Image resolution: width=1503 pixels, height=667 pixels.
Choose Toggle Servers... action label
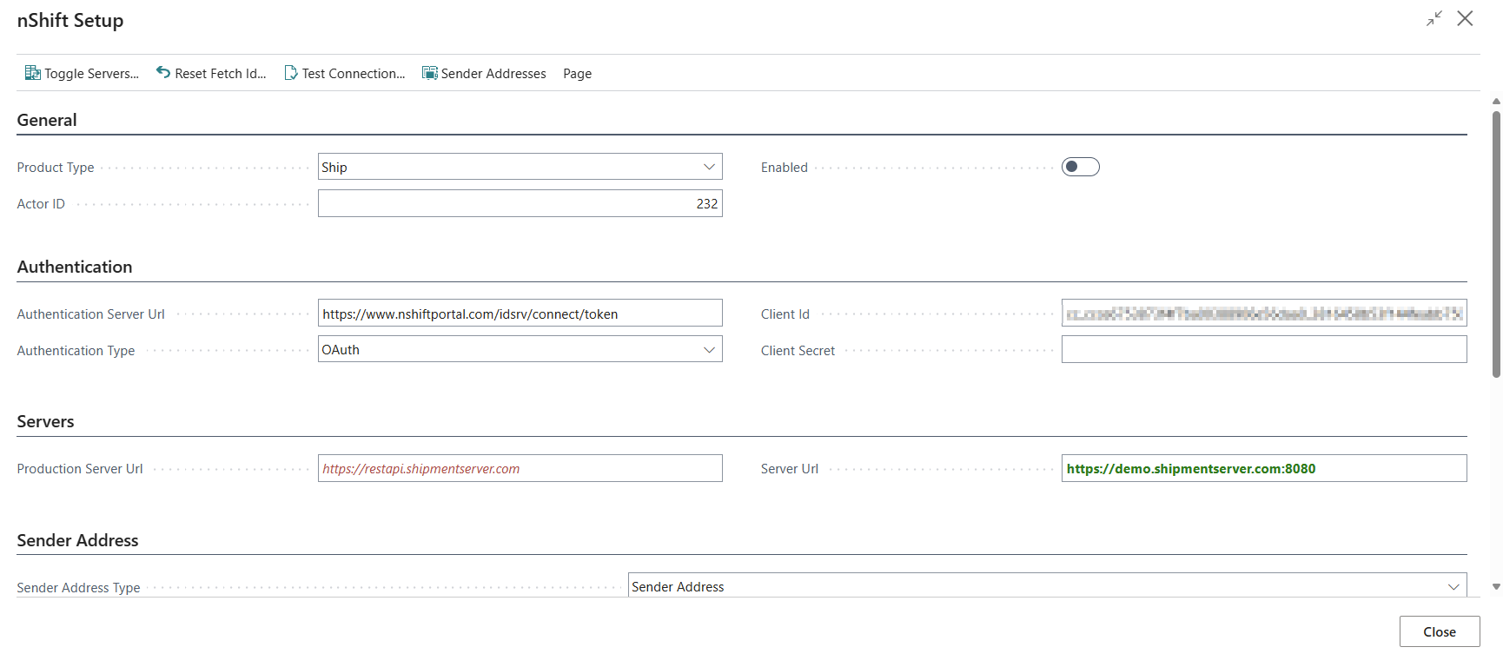pyautogui.click(x=91, y=74)
